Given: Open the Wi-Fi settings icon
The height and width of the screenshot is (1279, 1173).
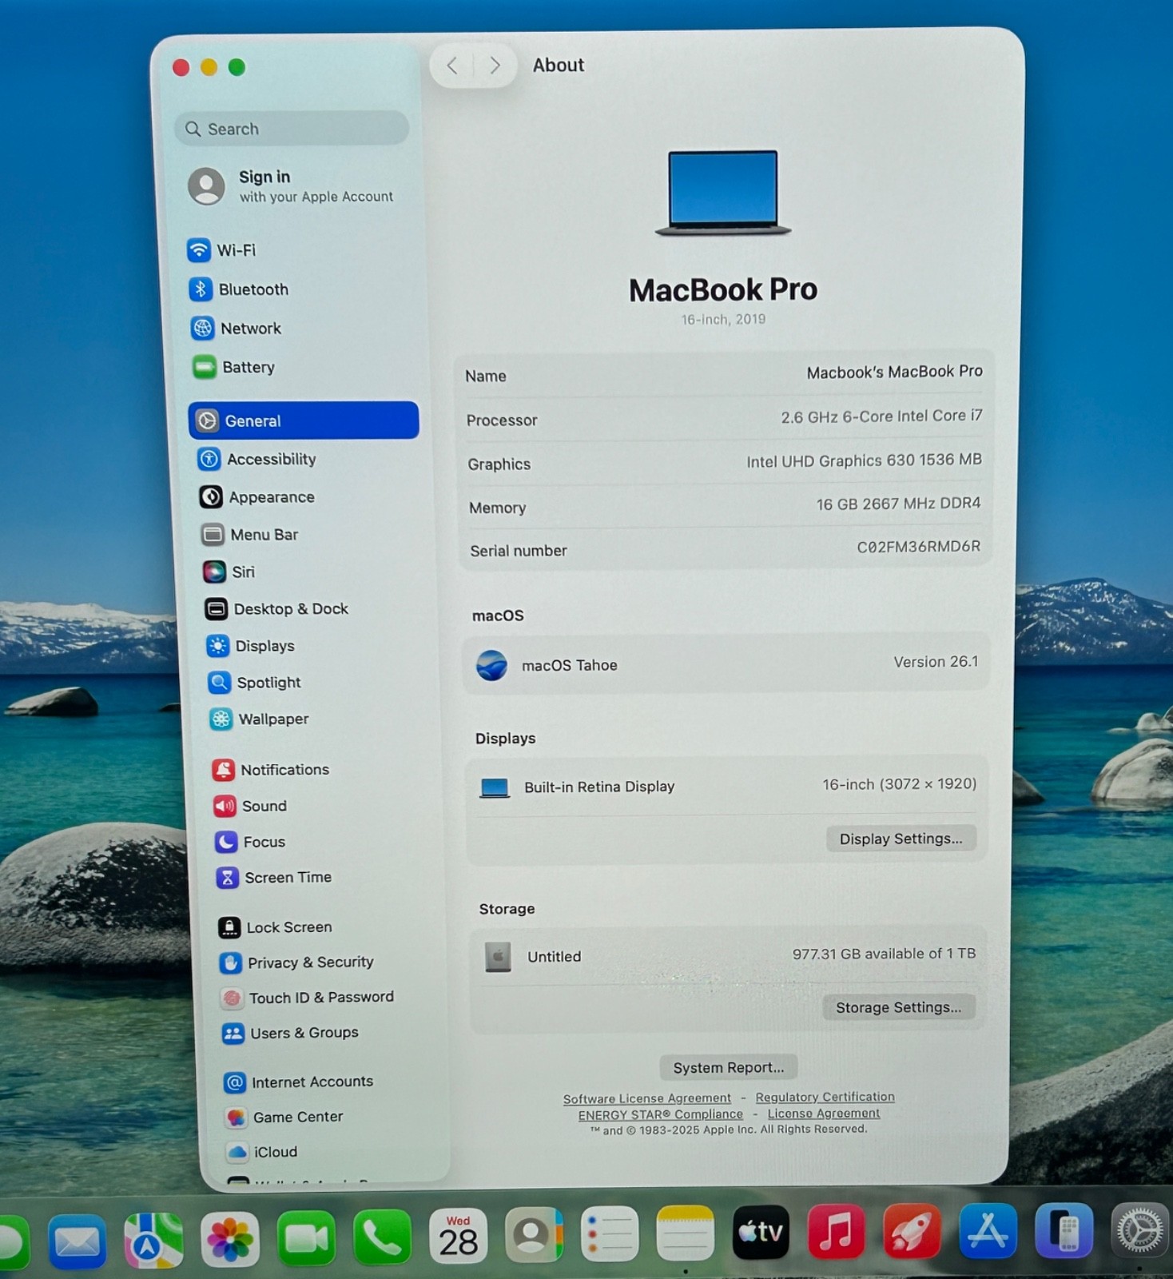Looking at the screenshot, I should pyautogui.click(x=198, y=250).
